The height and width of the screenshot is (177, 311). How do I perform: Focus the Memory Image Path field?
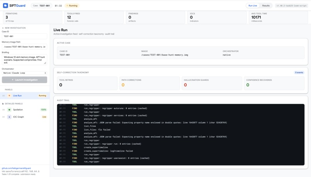25,47
